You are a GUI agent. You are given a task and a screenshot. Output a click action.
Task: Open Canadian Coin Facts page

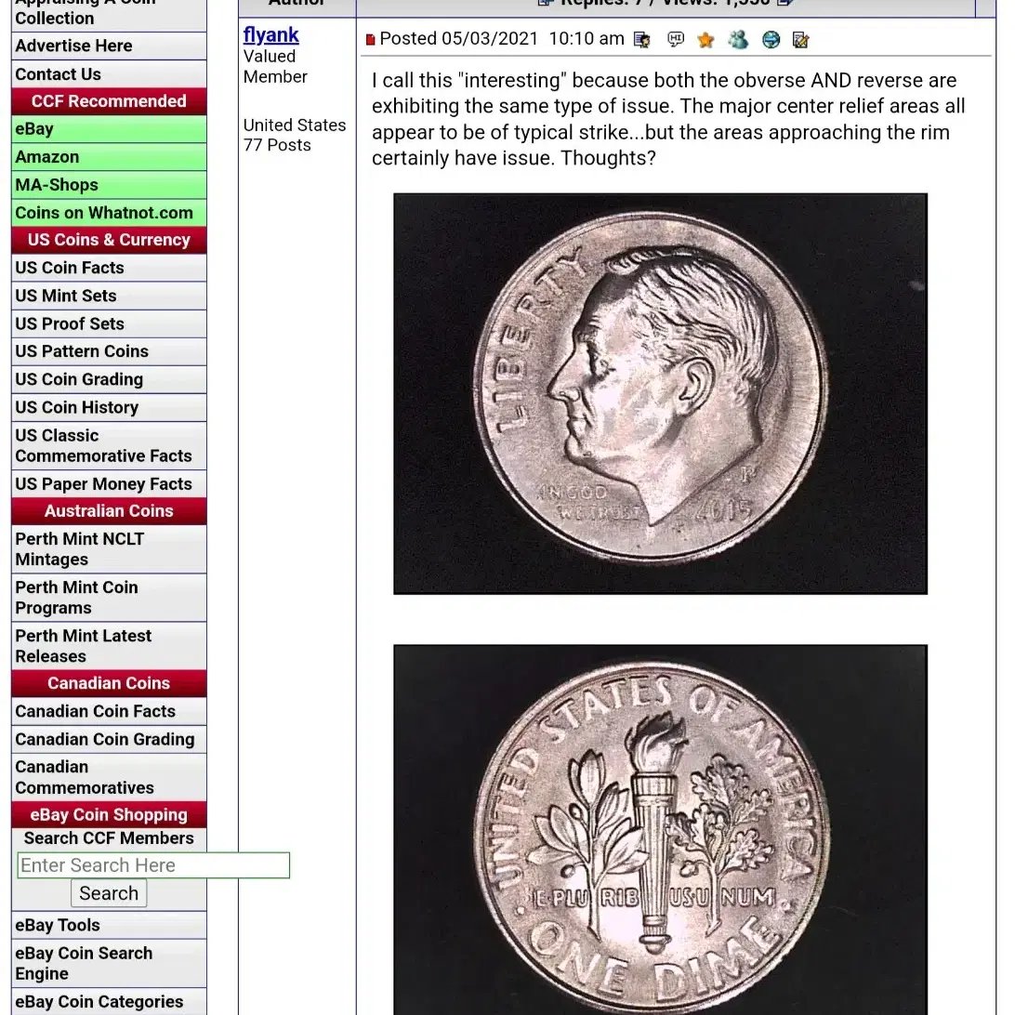click(109, 711)
